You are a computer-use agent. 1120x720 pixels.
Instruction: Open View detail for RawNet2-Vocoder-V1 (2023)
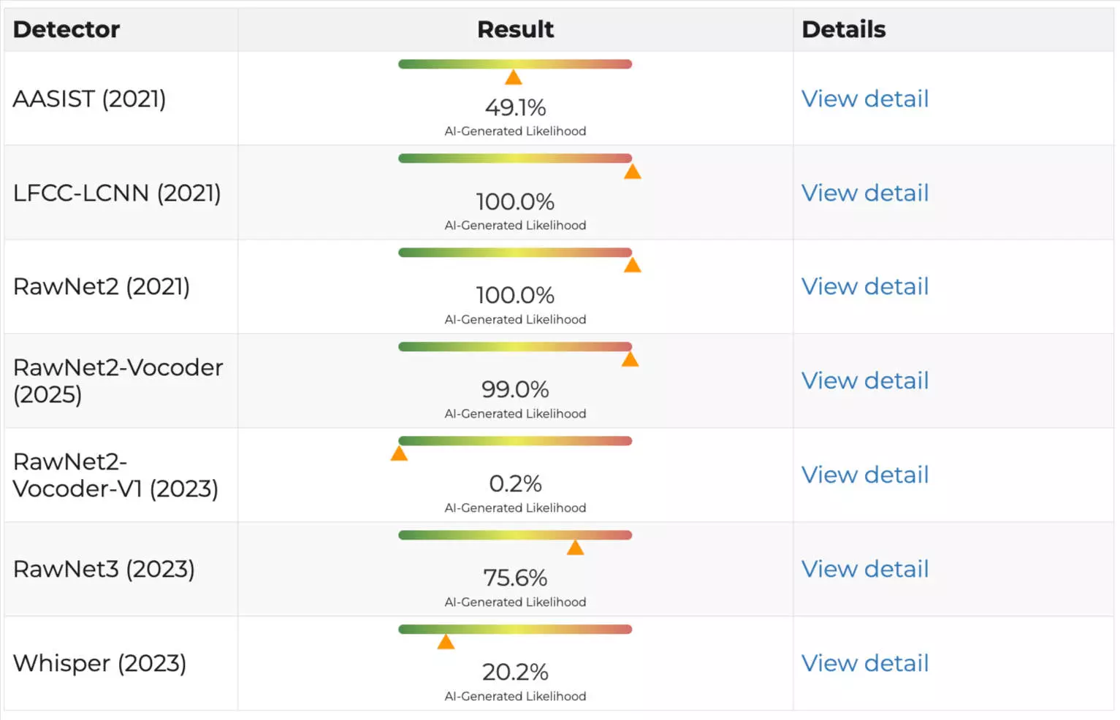(x=864, y=475)
